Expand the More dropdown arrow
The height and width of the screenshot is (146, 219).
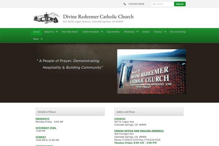[x=42, y=39]
